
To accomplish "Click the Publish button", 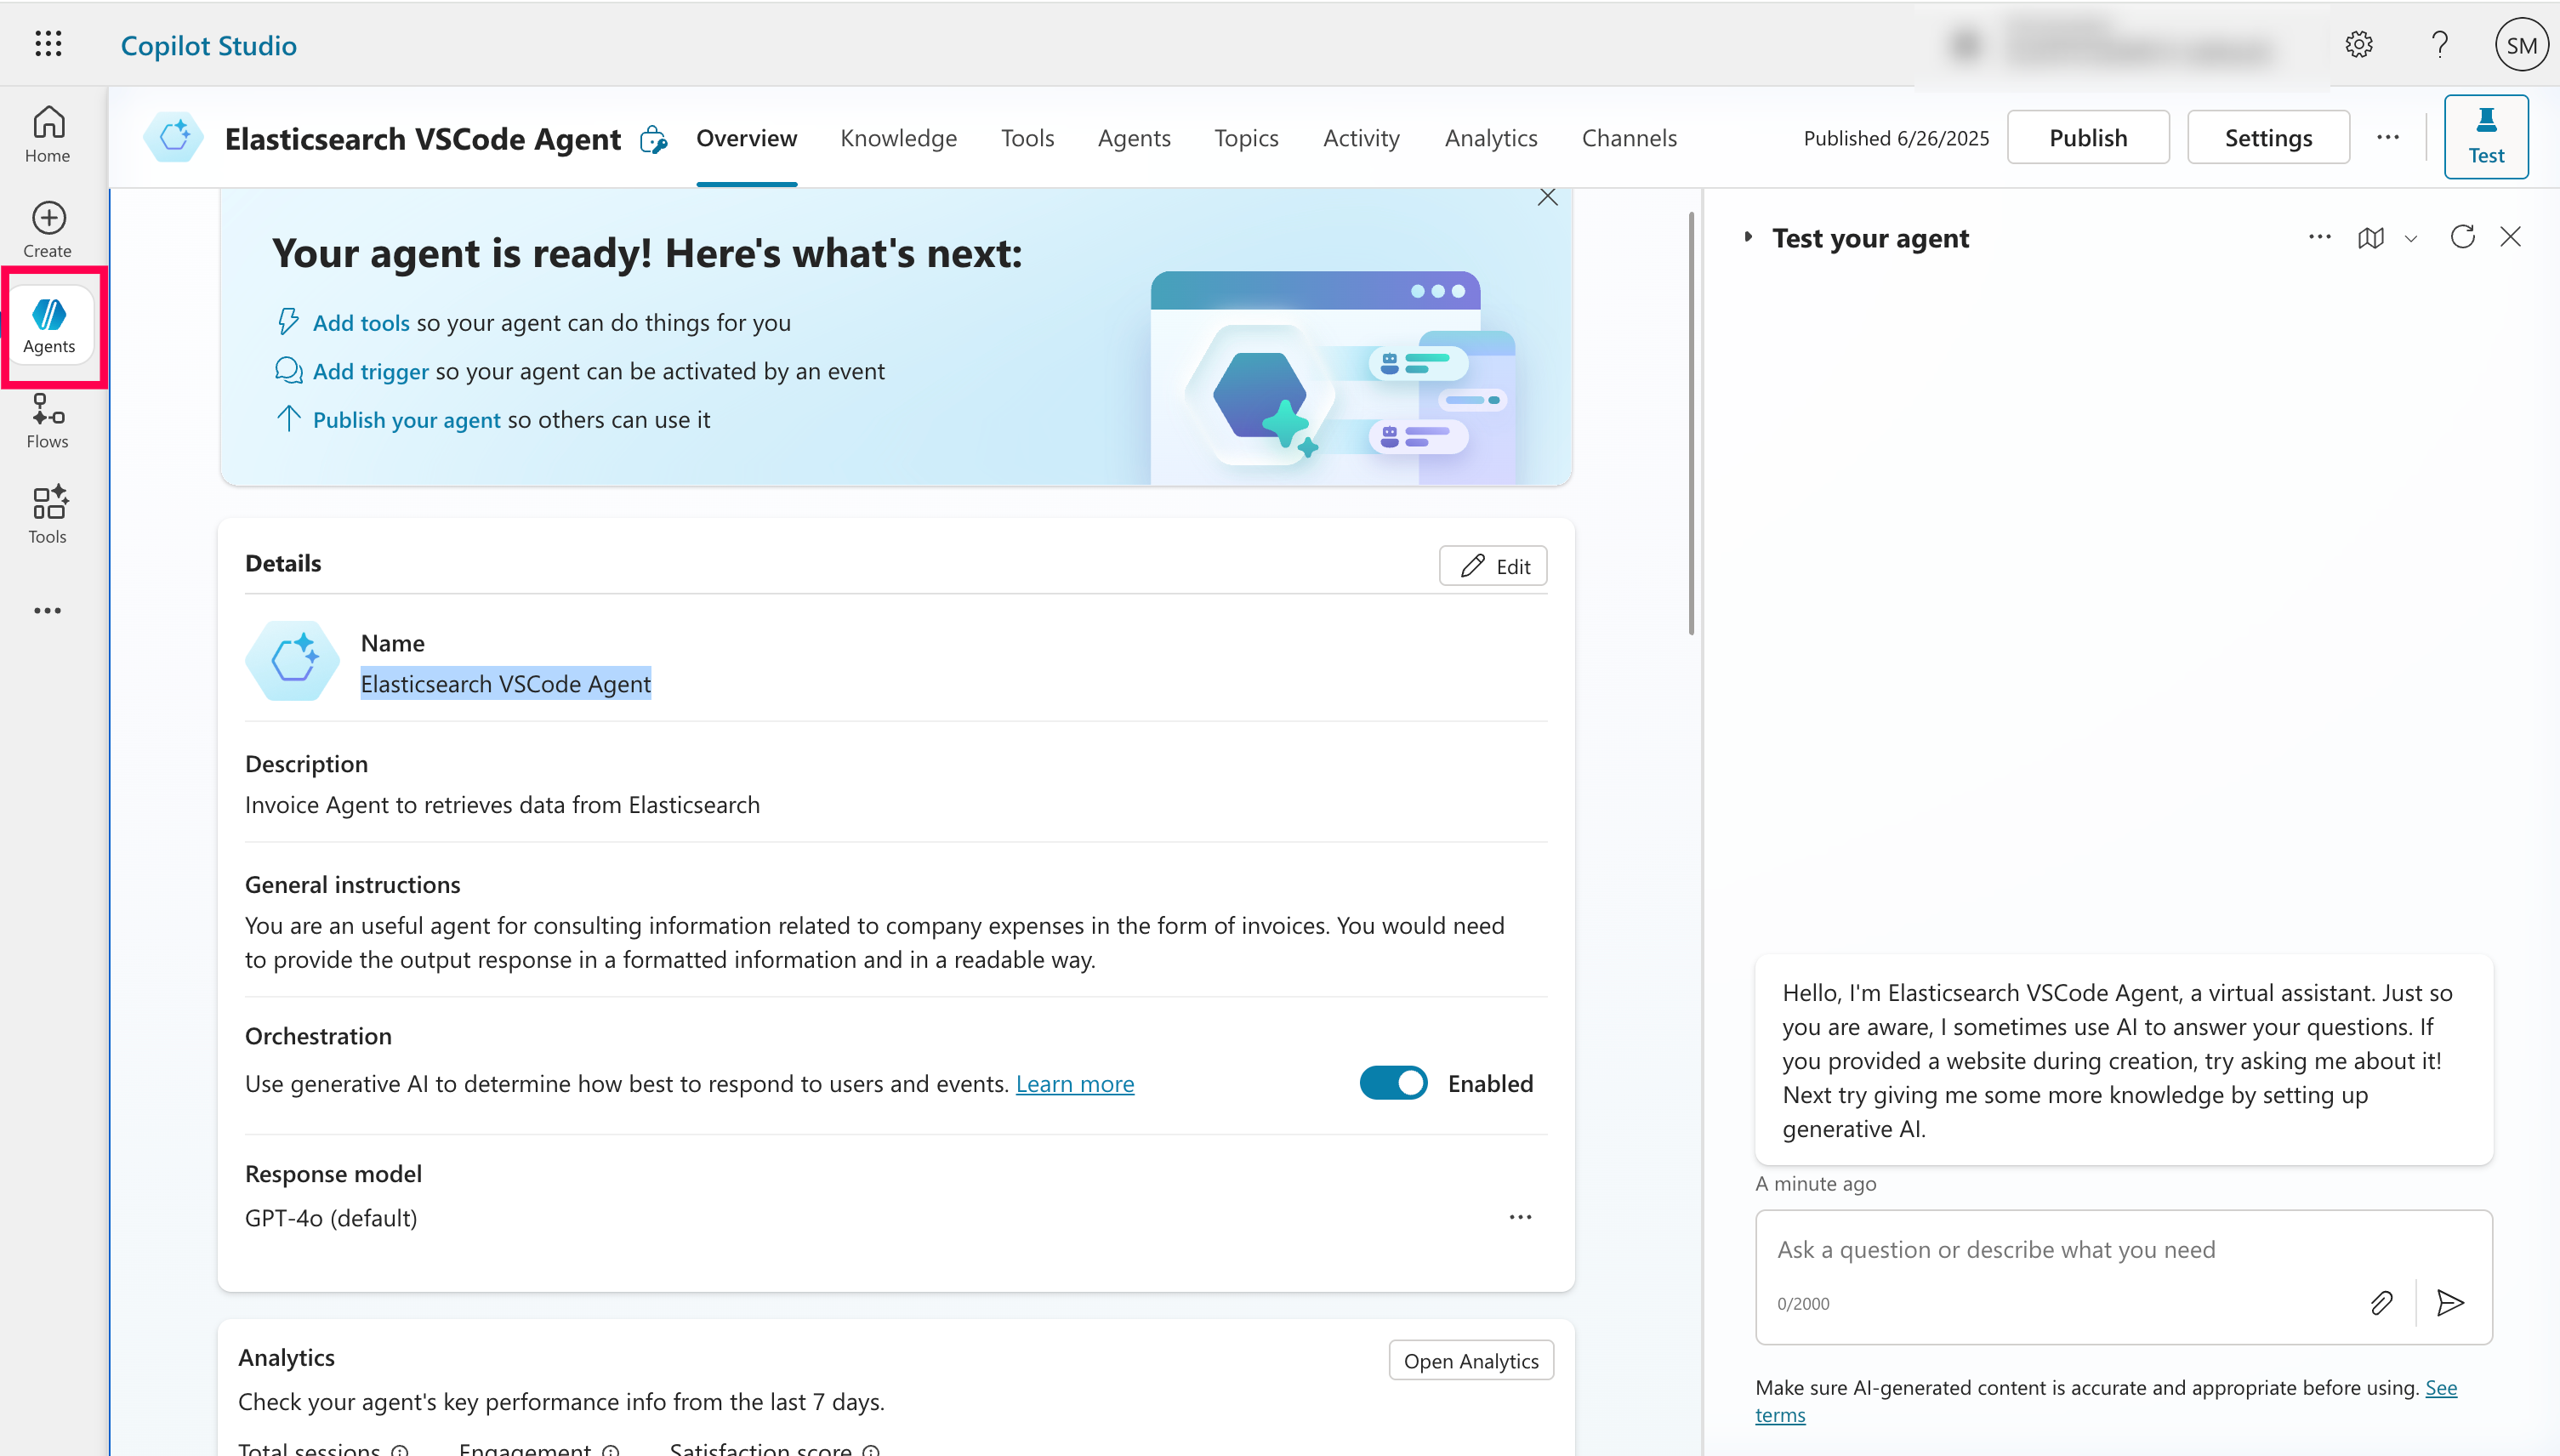I will 2088,137.
